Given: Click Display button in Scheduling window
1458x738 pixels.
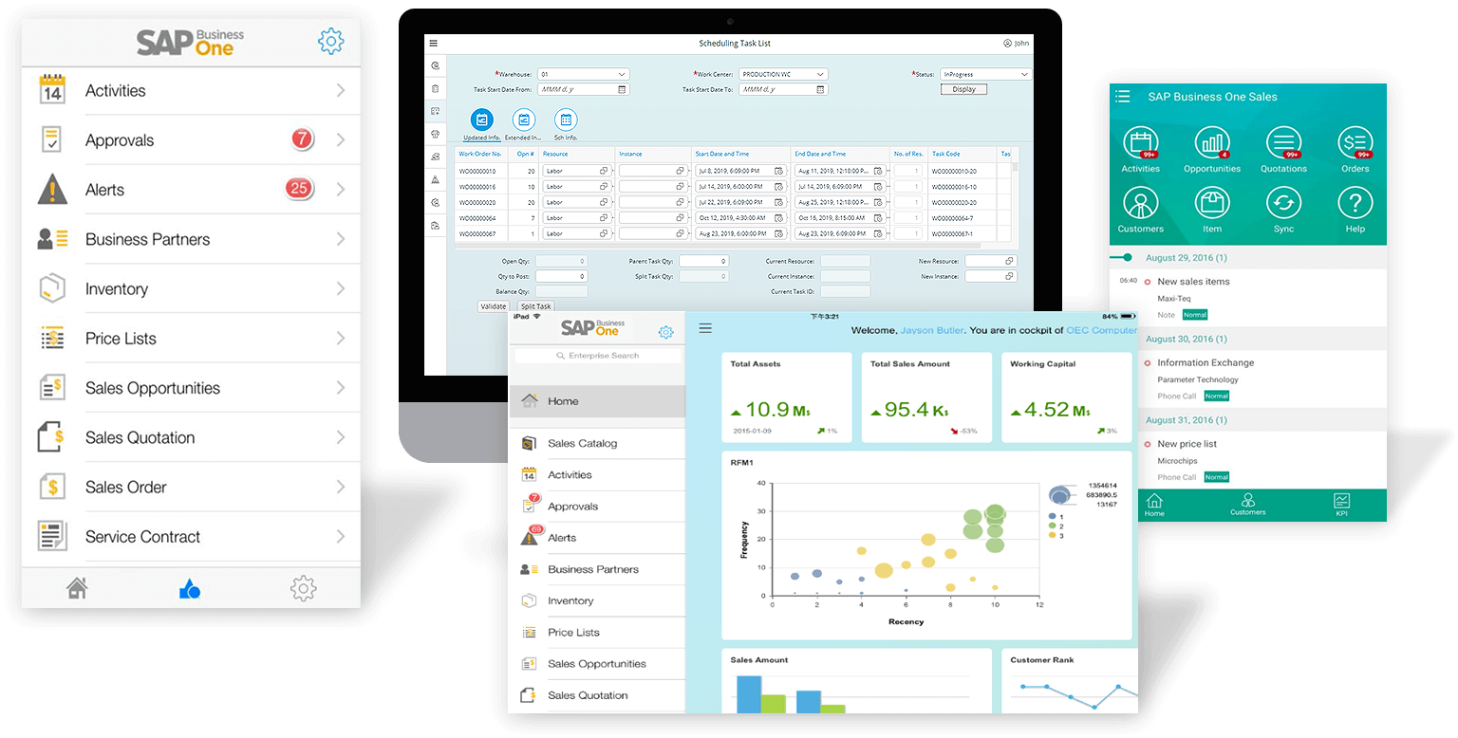Looking at the screenshot, I should point(963,89).
